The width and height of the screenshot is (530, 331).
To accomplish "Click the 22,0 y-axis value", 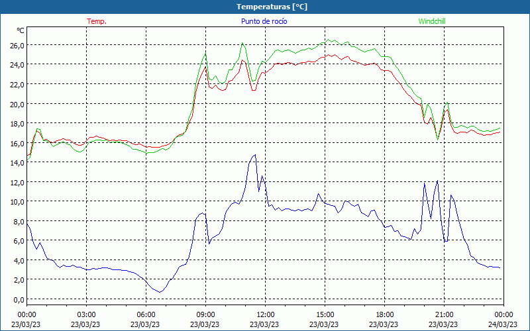I will coord(17,85).
